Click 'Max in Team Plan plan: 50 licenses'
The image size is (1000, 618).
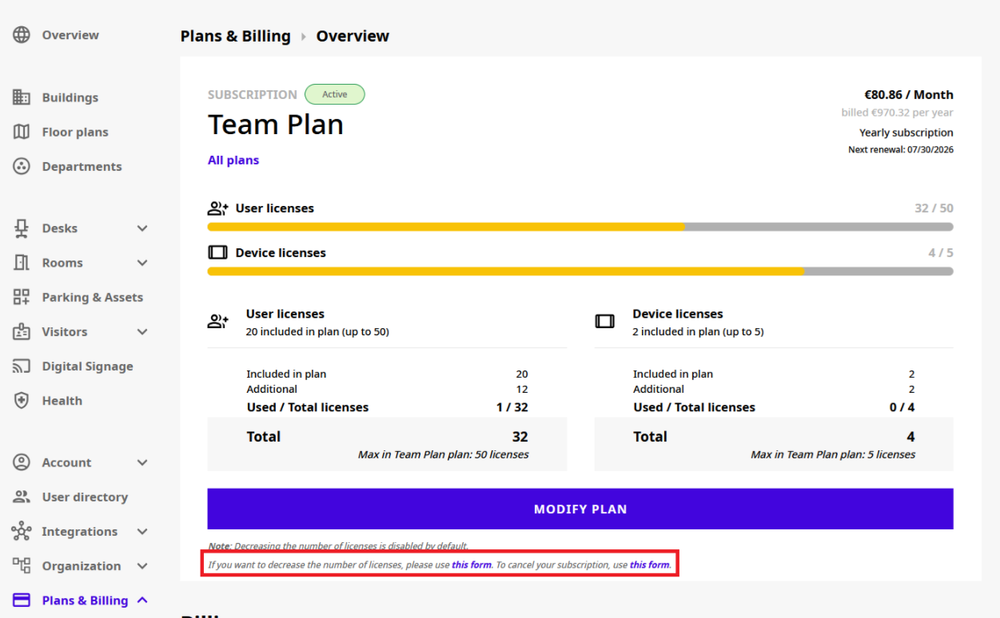444,454
